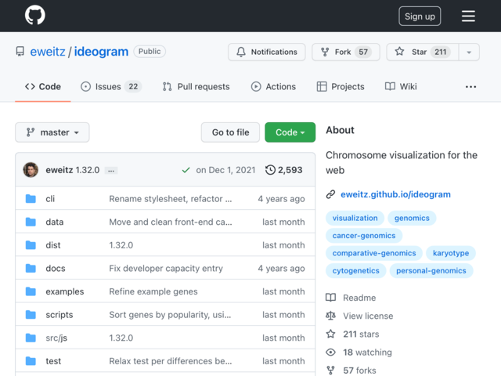Switch to the Code tab
This screenshot has width=501, height=376.
43,87
